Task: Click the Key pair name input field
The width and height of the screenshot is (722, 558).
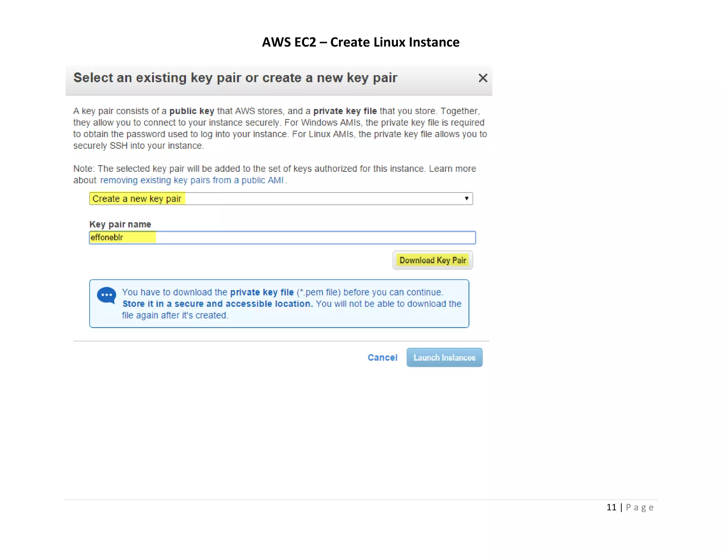Action: click(x=282, y=237)
